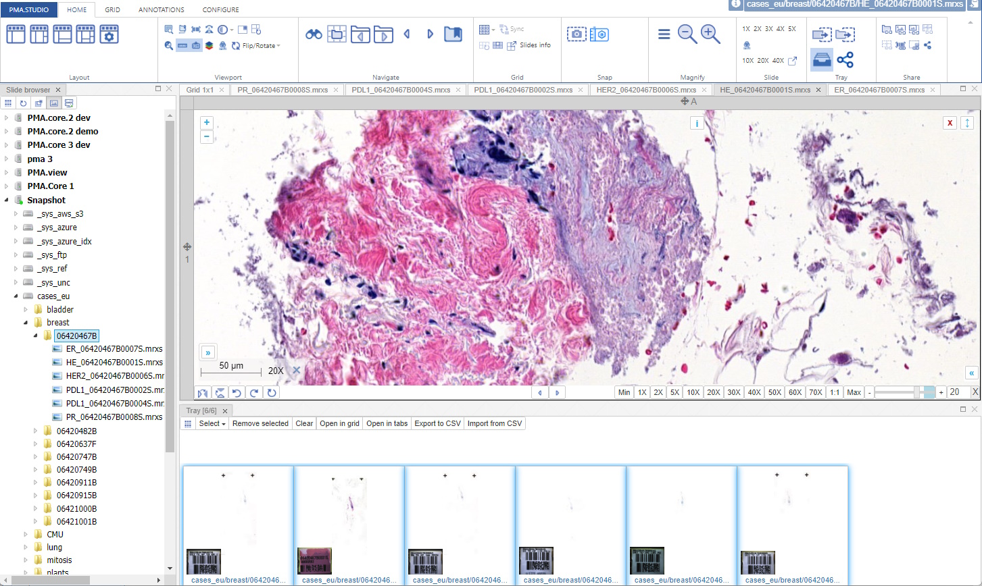Screen dimensions: 982x586
Task: Set magnification with the 40X viewport button
Action: click(754, 392)
